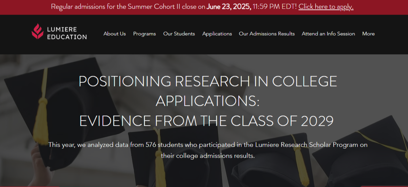Go to Our Students page
This screenshot has height=187, width=408.
[179, 34]
